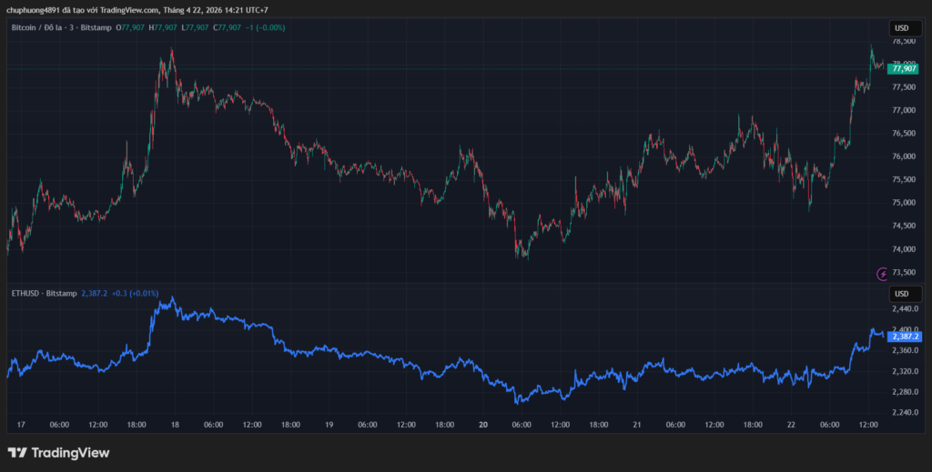Click the date 17 on the time axis
Image resolution: width=932 pixels, height=472 pixels.
pyautogui.click(x=20, y=424)
